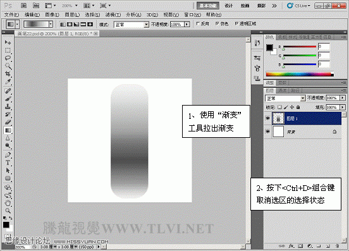The width and height of the screenshot is (349, 251).
Task: Open the collapsed Clone Source panel icon
Action: (x=257, y=78)
